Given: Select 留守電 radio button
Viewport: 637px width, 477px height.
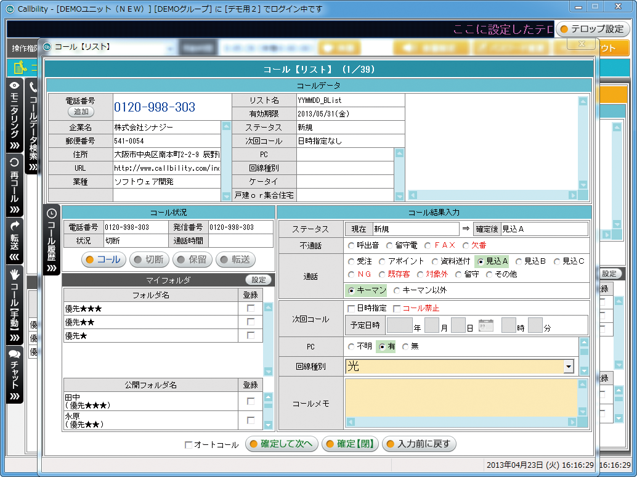Looking at the screenshot, I should [x=389, y=246].
